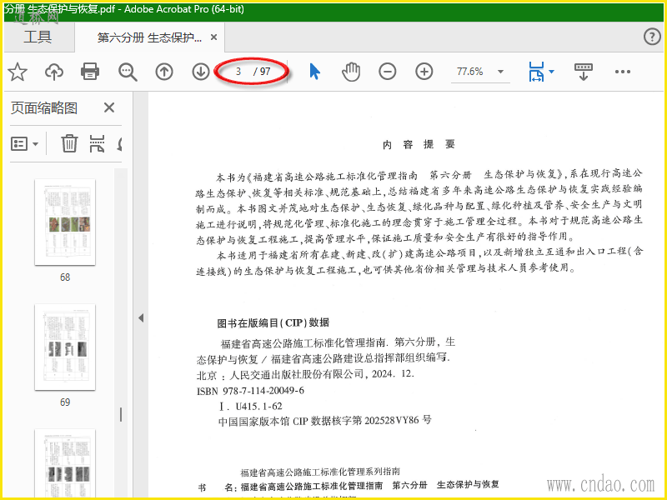Select page 68 thumbnail
The width and height of the screenshot is (667, 500).
(x=65, y=222)
